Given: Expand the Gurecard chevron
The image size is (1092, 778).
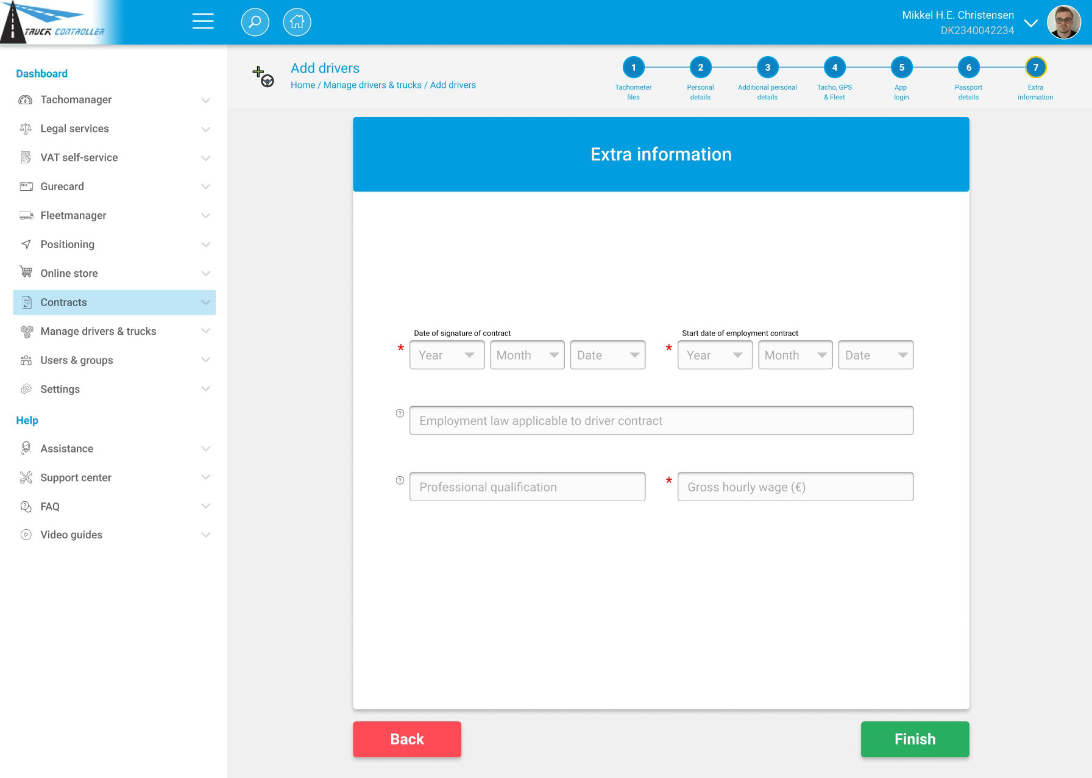Looking at the screenshot, I should (206, 187).
